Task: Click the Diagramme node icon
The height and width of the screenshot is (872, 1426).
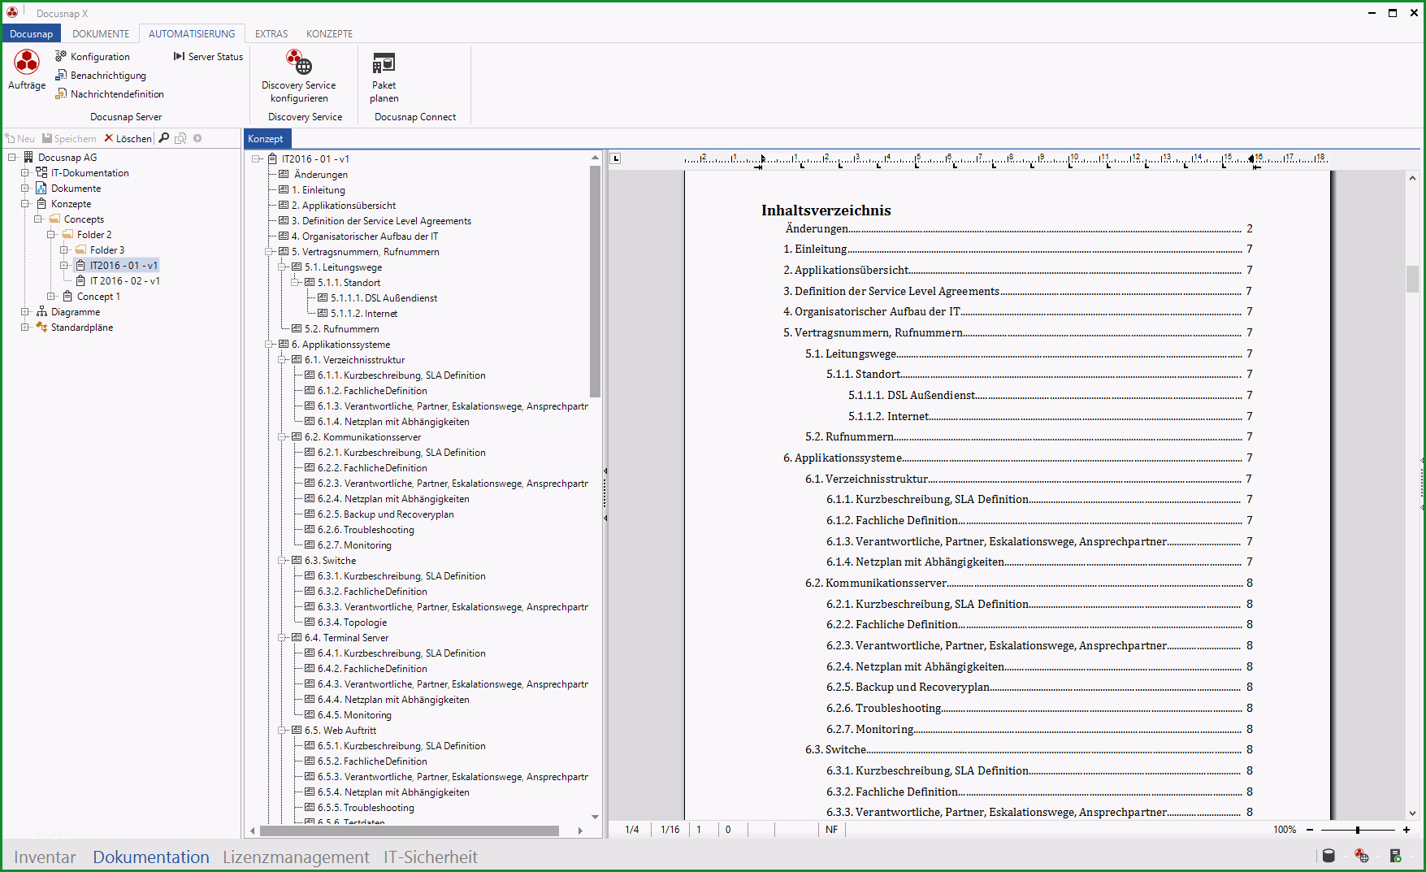Action: click(41, 312)
